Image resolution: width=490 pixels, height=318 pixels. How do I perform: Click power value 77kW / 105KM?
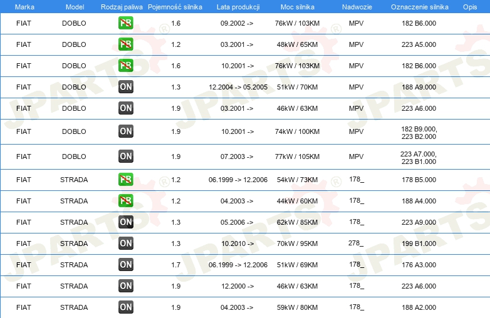[297, 156]
